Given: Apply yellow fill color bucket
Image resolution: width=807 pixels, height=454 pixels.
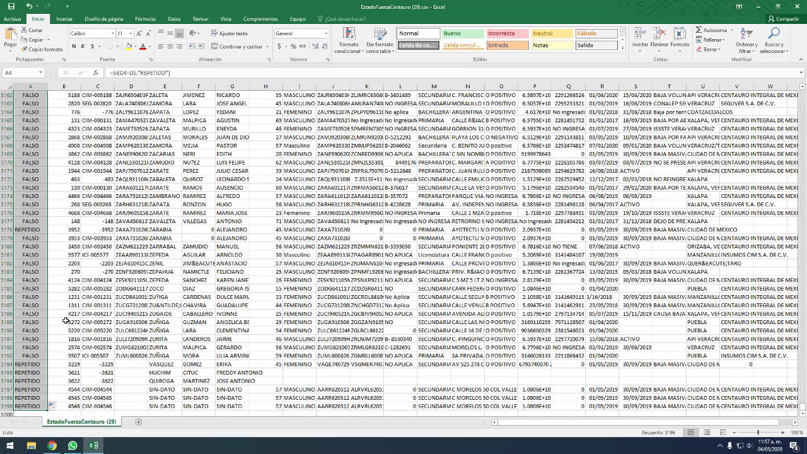Looking at the screenshot, I should pyautogui.click(x=128, y=46).
